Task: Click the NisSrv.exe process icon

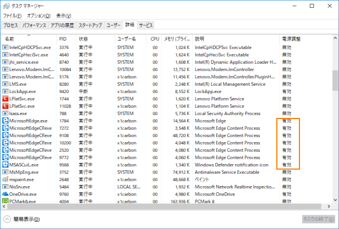Action: pos(6,186)
